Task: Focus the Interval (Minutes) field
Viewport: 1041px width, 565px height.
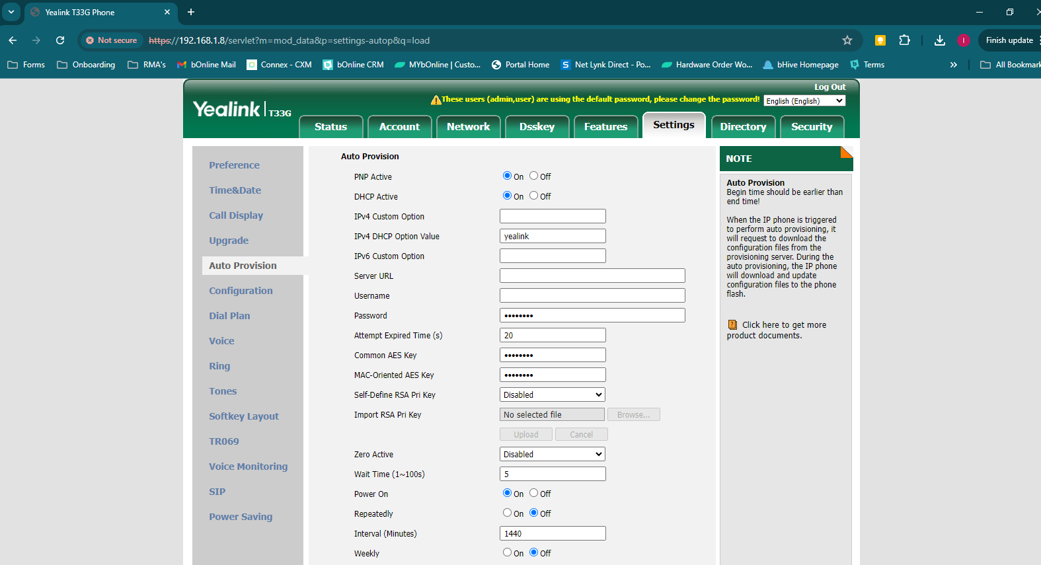Action: [553, 533]
